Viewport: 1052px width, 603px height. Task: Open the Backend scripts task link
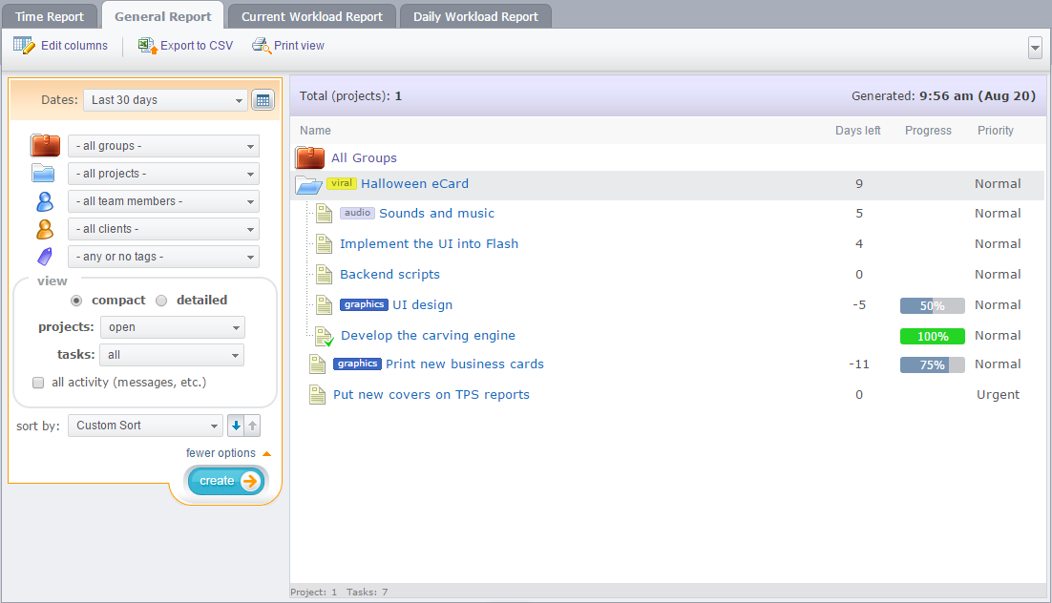click(x=389, y=275)
